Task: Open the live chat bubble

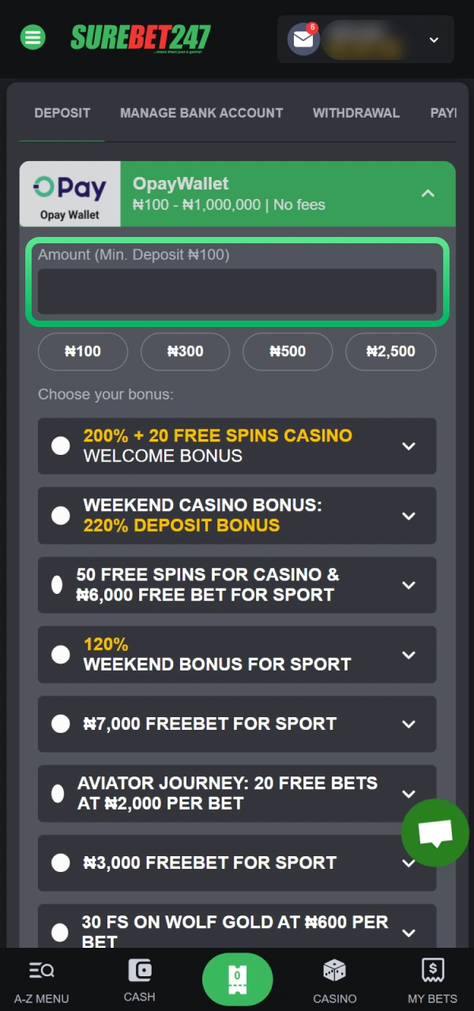Action: 434,832
